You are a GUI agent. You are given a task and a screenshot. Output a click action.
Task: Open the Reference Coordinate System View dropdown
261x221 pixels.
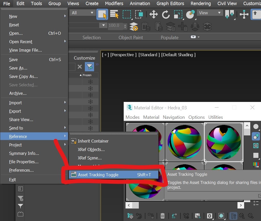210,13
